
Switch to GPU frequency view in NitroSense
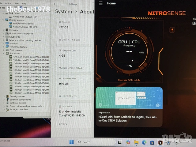point(123,42)
